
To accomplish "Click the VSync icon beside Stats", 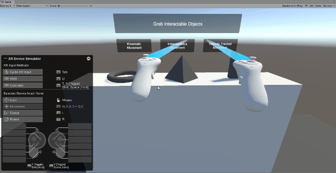I will [x=312, y=6].
